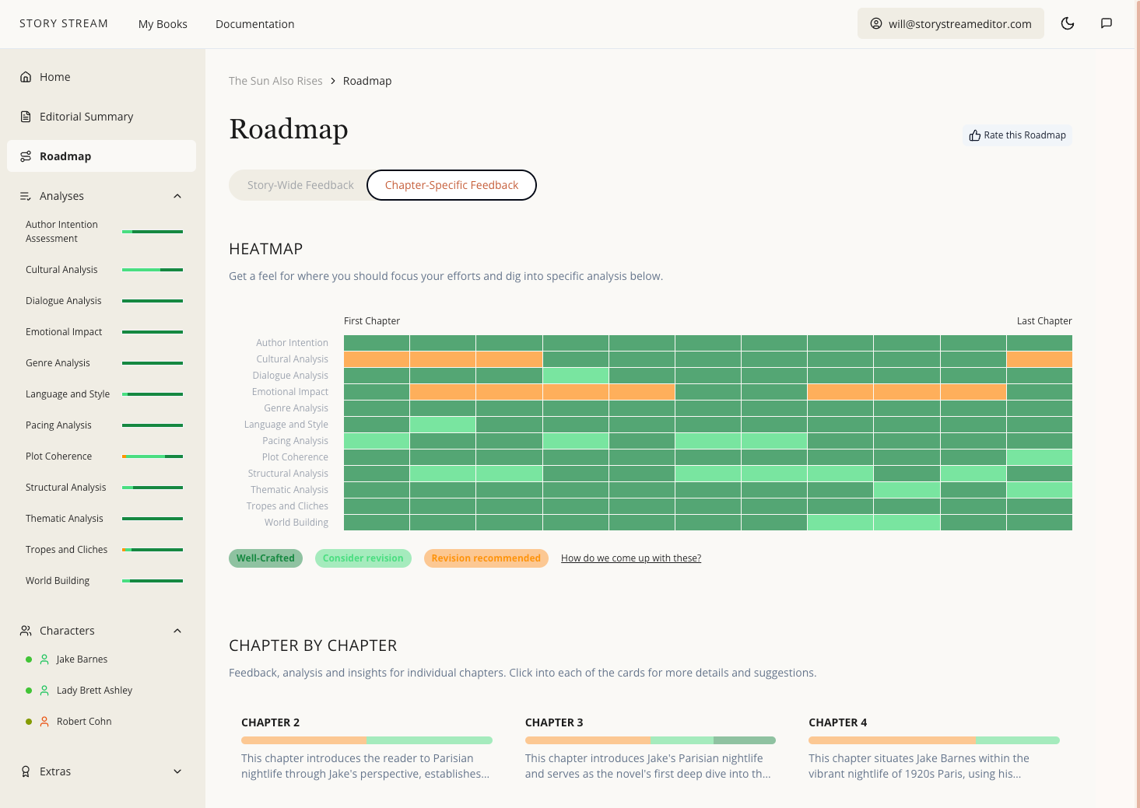The height and width of the screenshot is (808, 1140).
Task: Open My Books menu
Action: tap(163, 24)
